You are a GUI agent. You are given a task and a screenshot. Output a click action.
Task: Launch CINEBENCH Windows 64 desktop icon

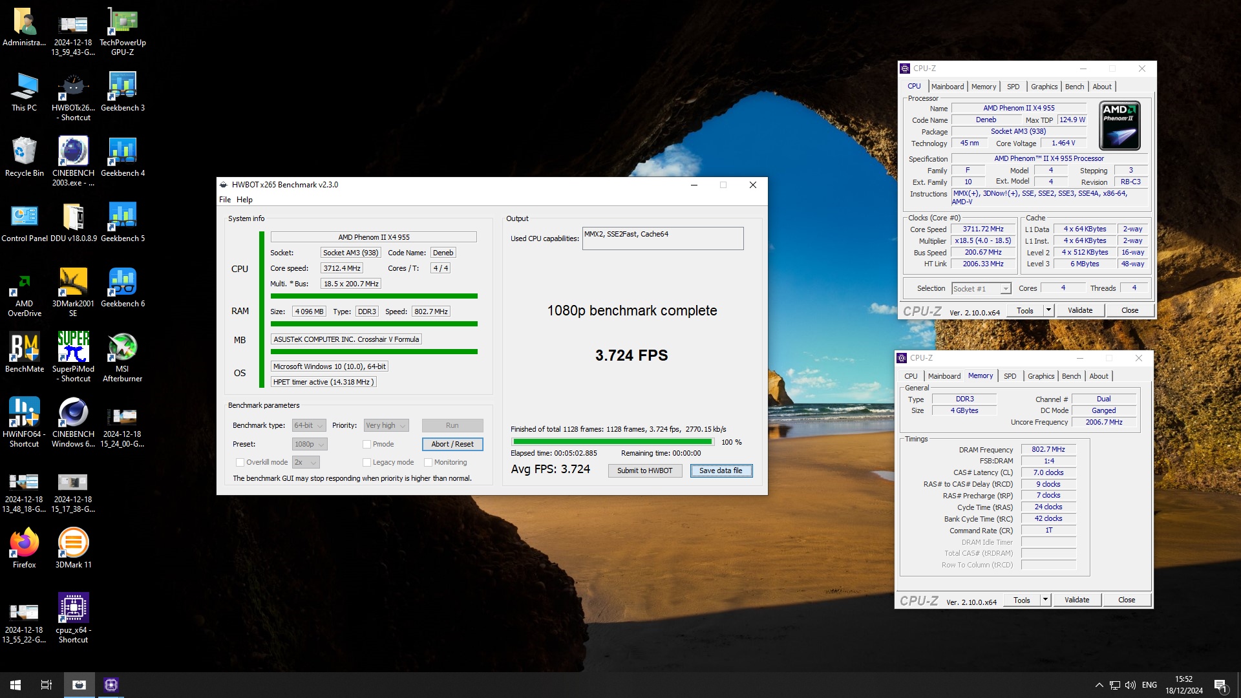pyautogui.click(x=73, y=423)
